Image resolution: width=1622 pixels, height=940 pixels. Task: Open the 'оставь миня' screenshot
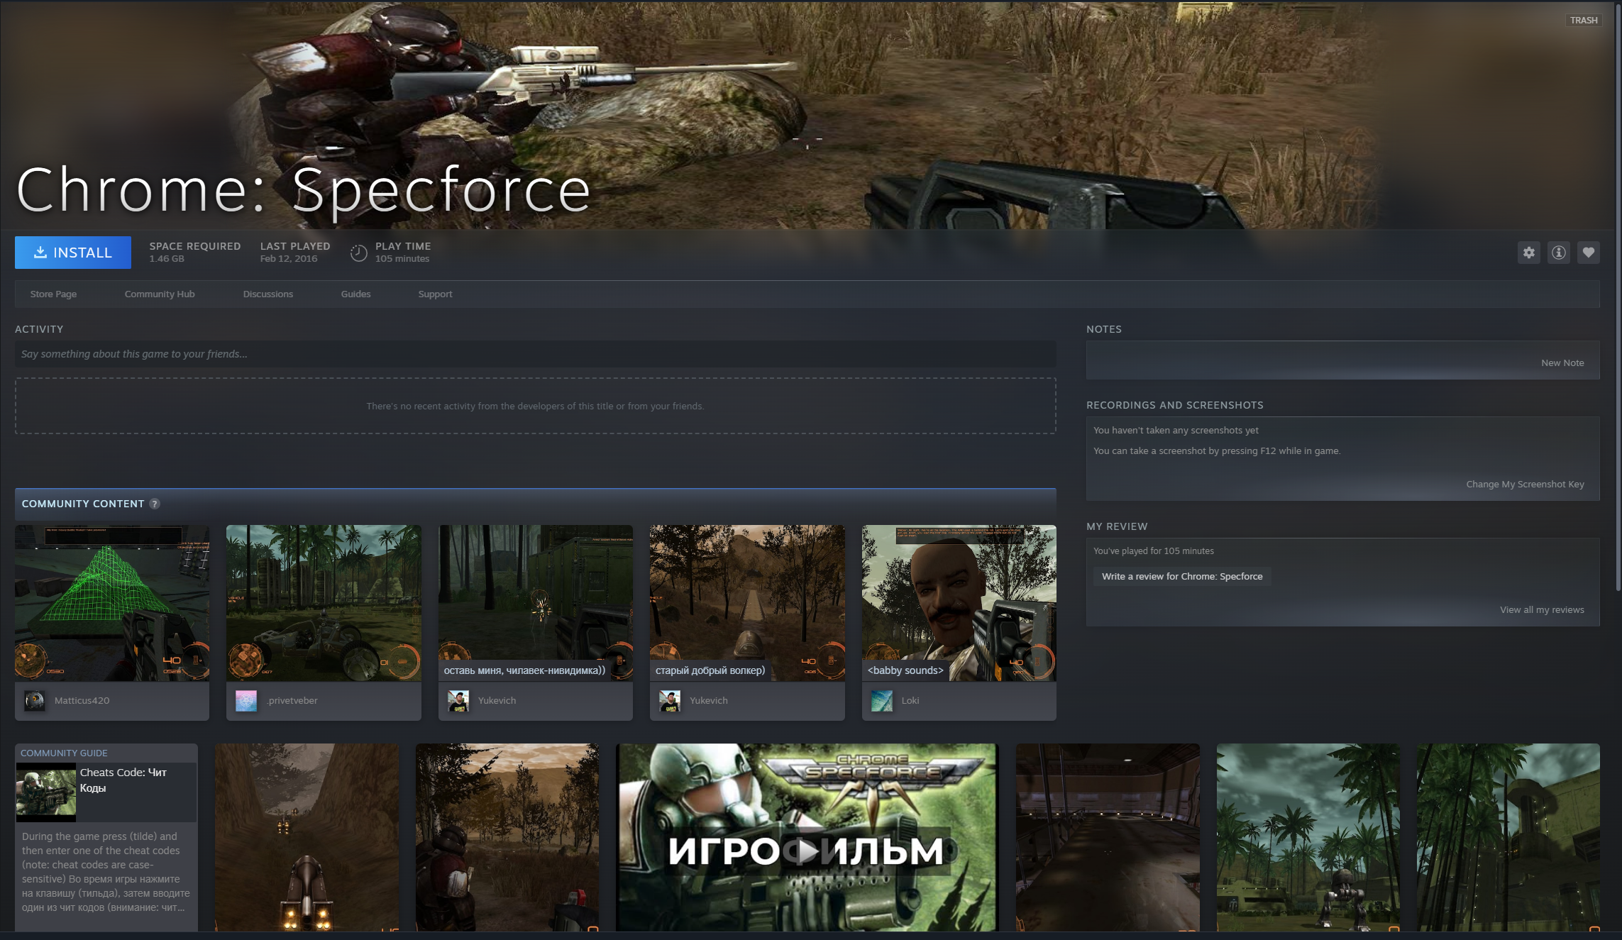click(x=536, y=603)
